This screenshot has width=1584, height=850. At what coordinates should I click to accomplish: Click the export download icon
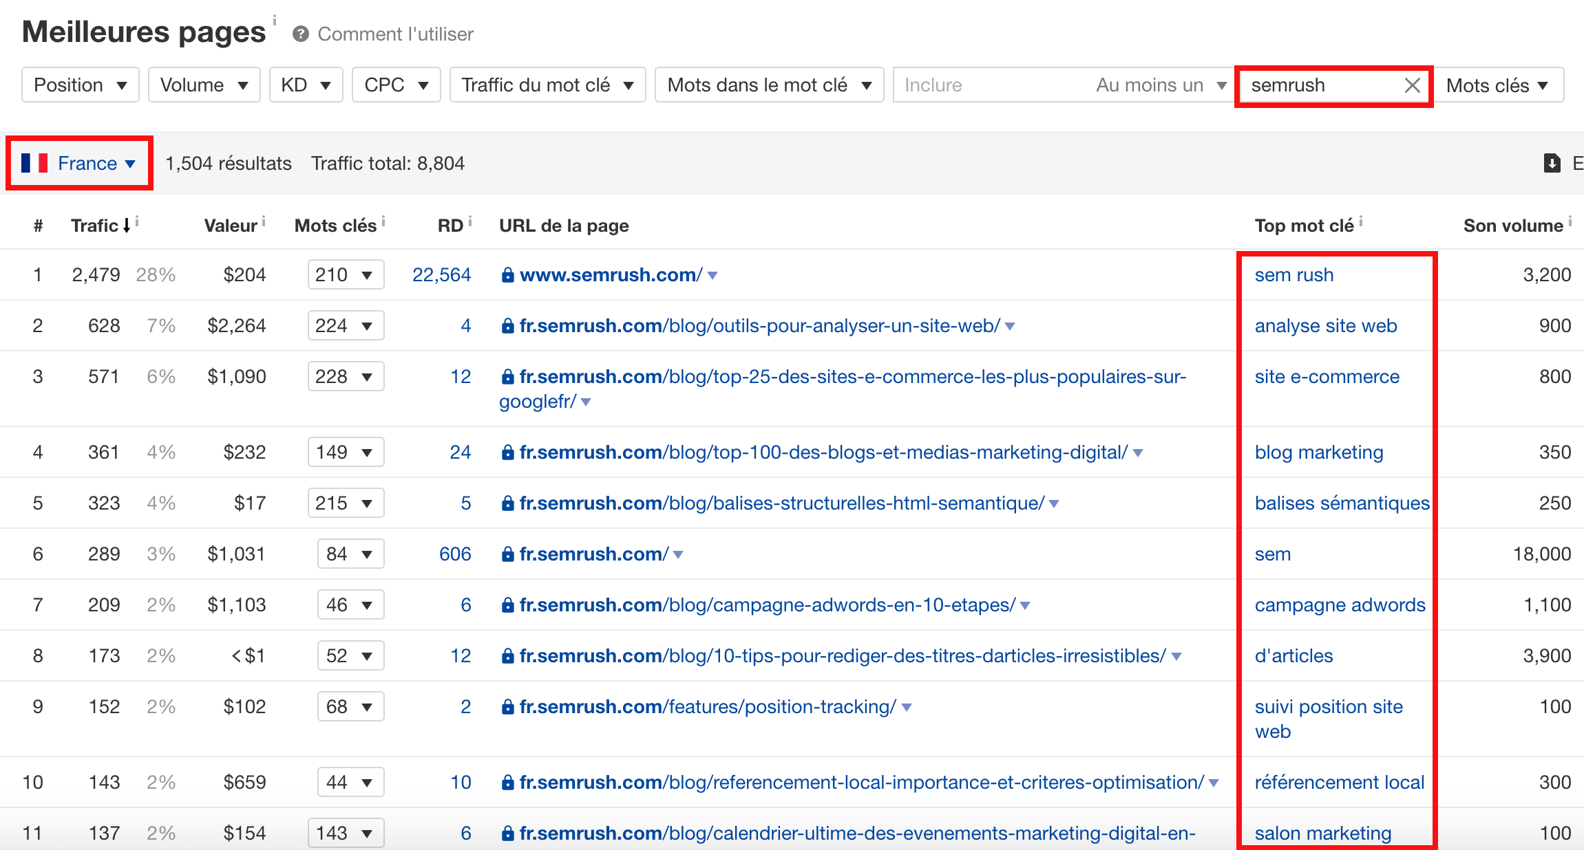coord(1552,163)
